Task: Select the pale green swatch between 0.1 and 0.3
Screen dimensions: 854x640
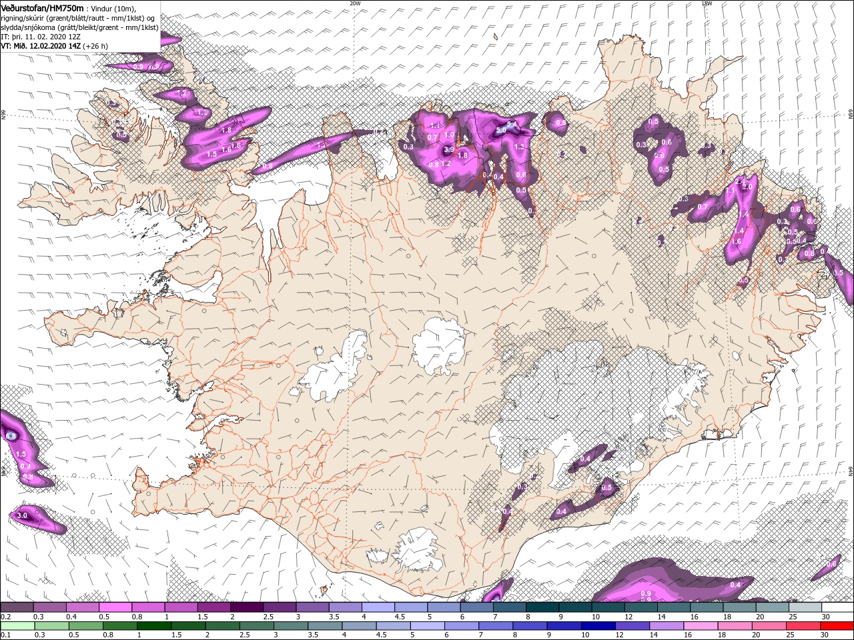Action: 17,626
